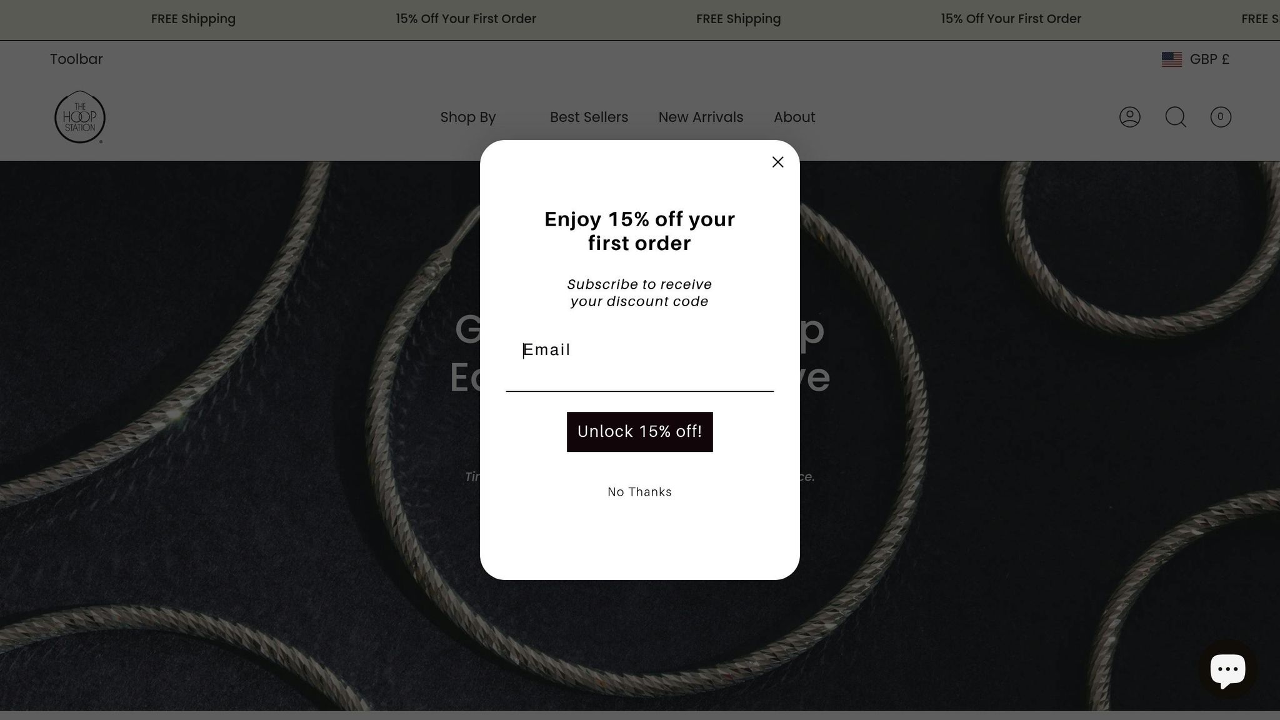1280x720 pixels.
Task: Click the first FREE Shipping announcement
Action: pos(193,19)
